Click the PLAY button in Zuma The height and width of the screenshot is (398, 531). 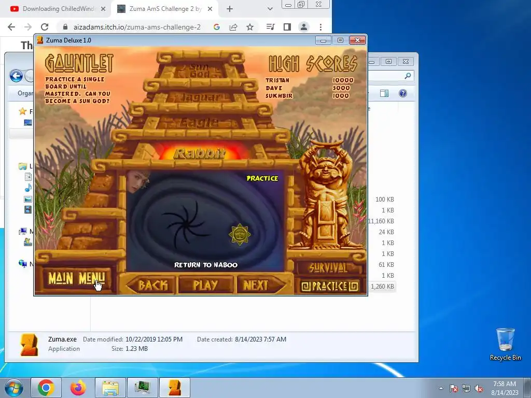coord(205,285)
